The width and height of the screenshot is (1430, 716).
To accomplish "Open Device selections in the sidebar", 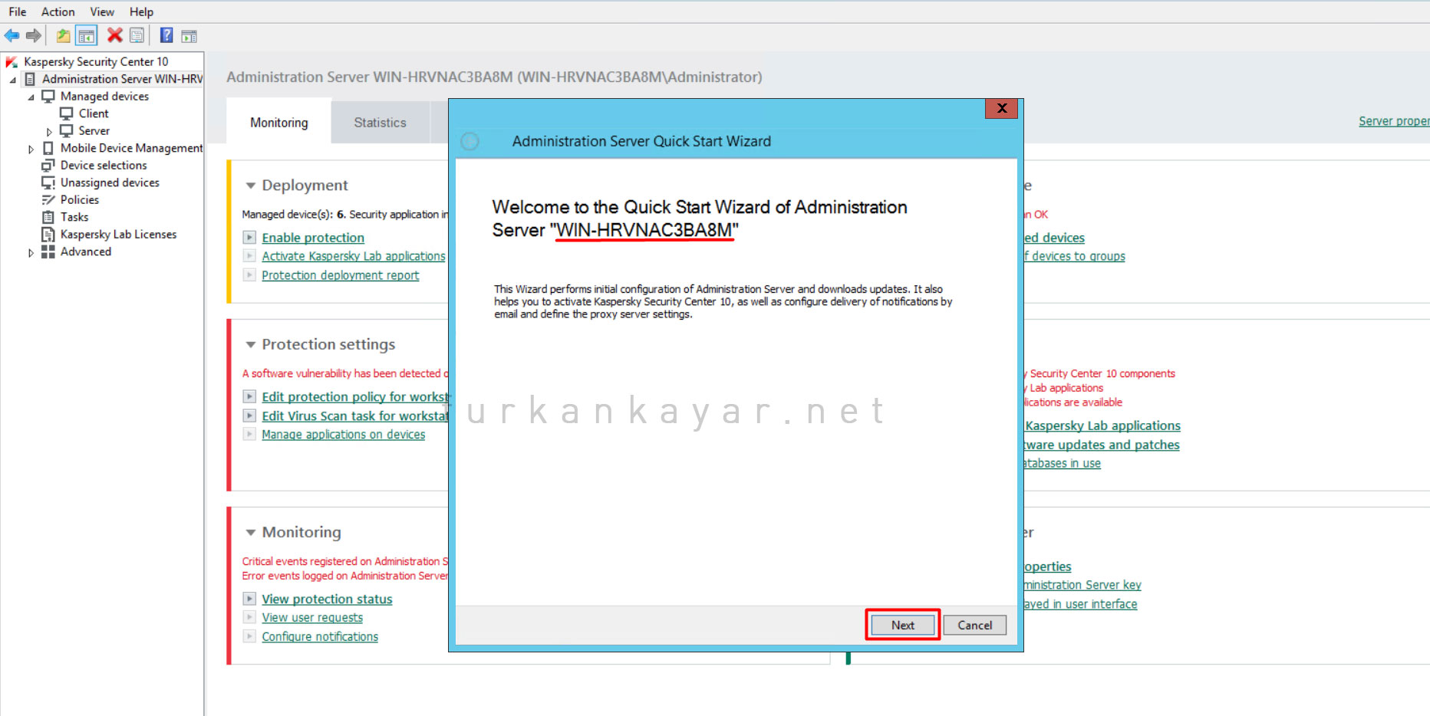I will (103, 165).
